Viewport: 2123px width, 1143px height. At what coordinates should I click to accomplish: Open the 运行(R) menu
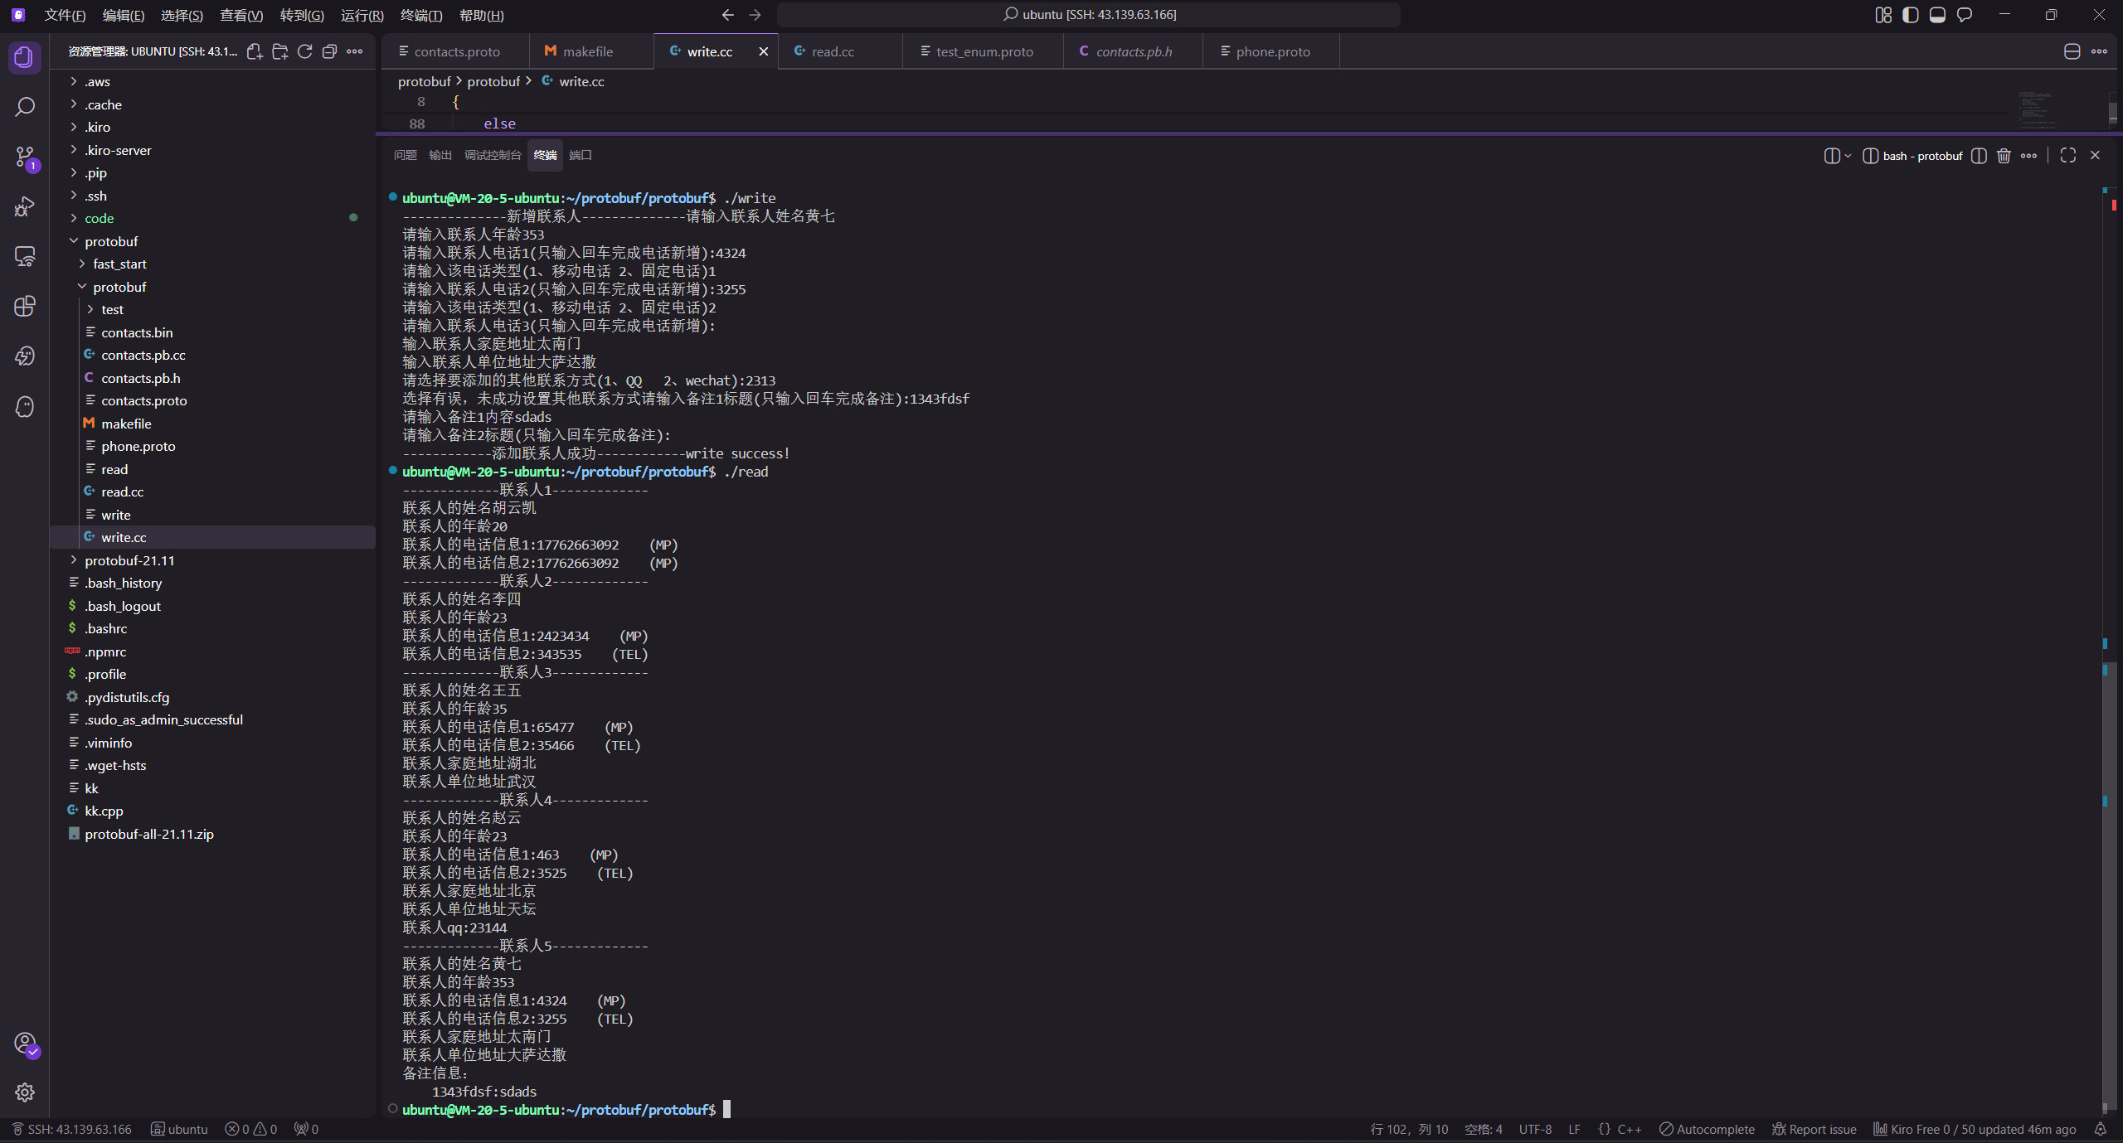click(362, 15)
